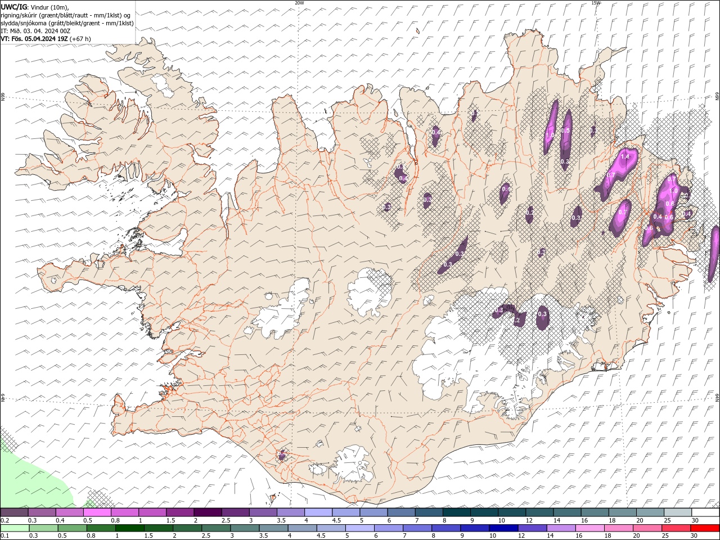
Task: Select the 'rigning/skúrir' legend description line
Action: [x=66, y=15]
